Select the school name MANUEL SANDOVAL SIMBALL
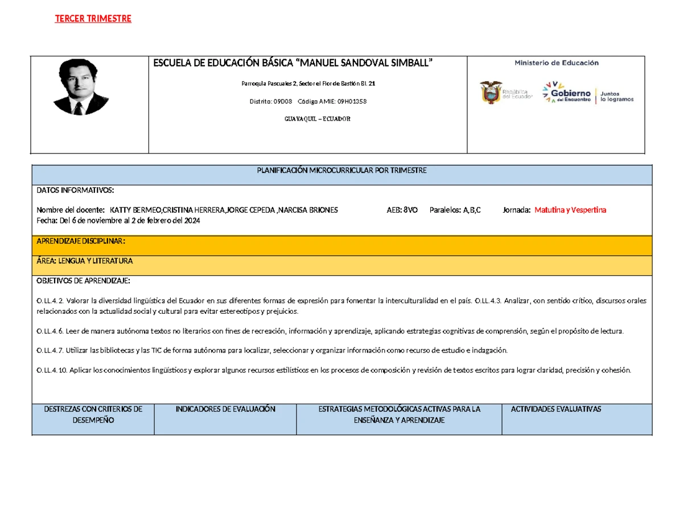 point(294,62)
